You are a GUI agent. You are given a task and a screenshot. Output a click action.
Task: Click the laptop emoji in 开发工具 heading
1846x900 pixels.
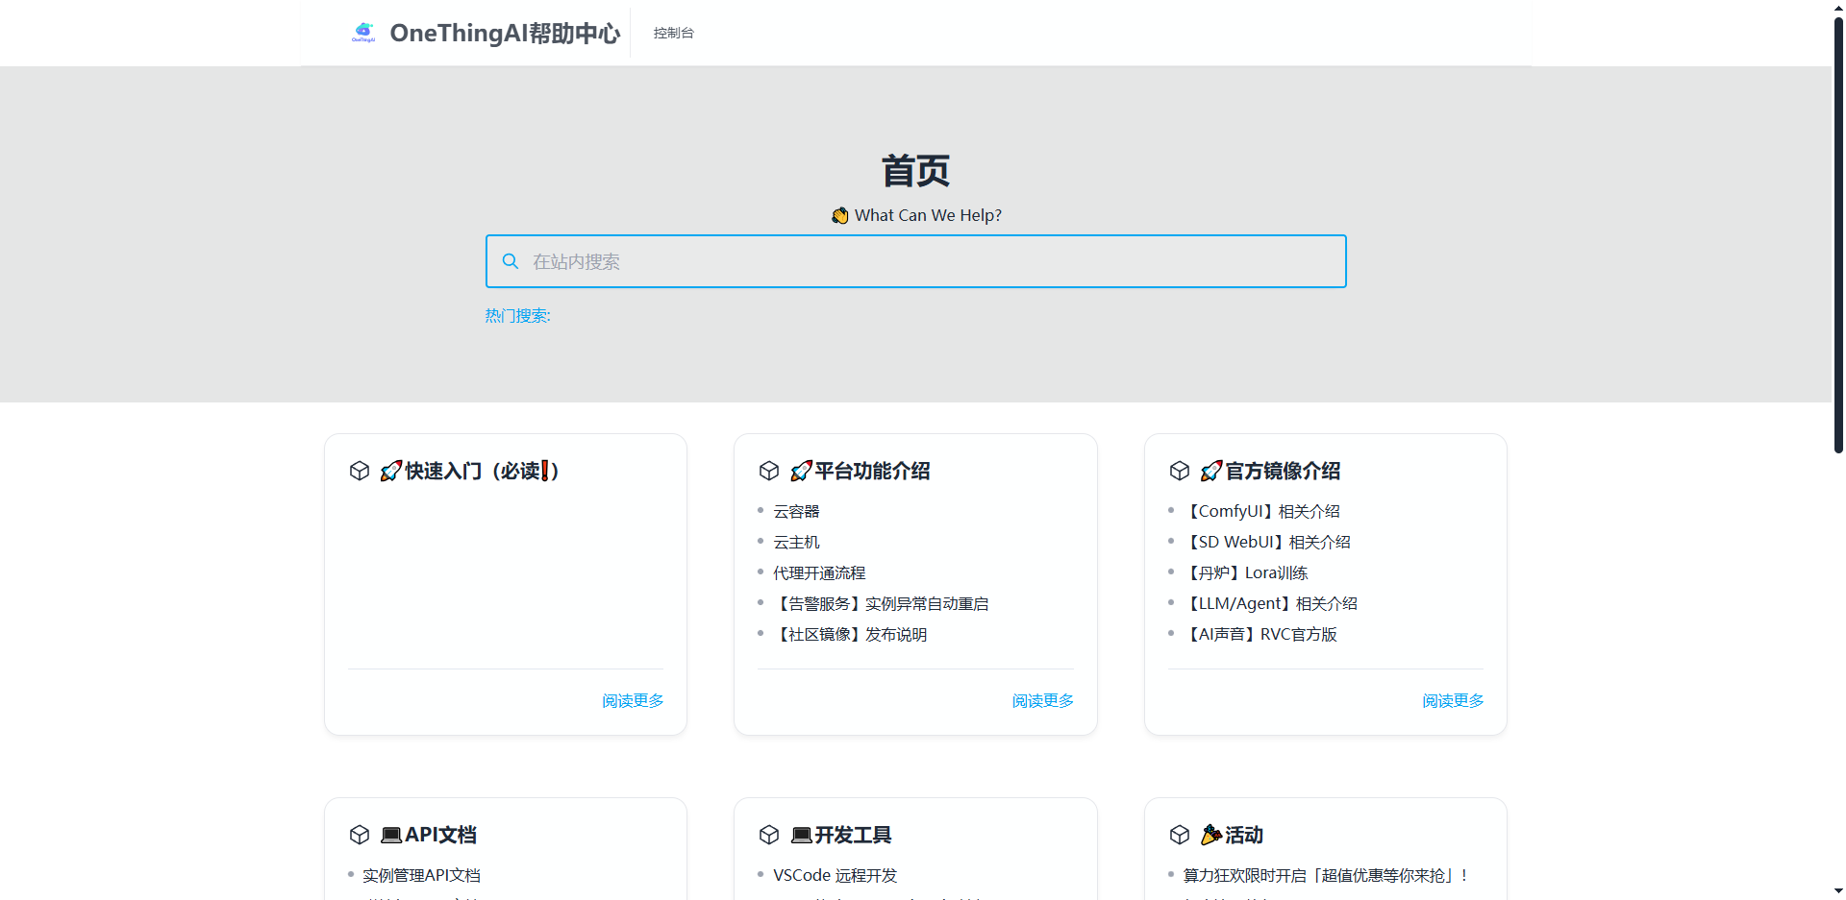801,835
